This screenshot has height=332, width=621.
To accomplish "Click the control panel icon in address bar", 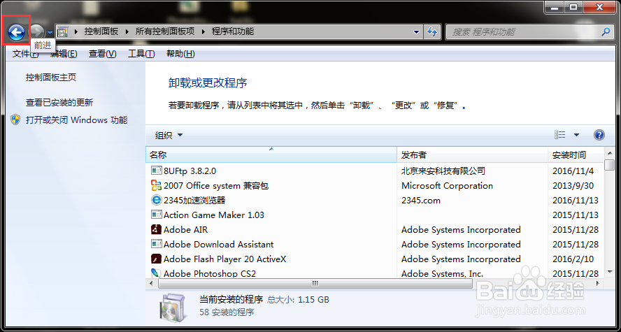I will click(x=63, y=31).
